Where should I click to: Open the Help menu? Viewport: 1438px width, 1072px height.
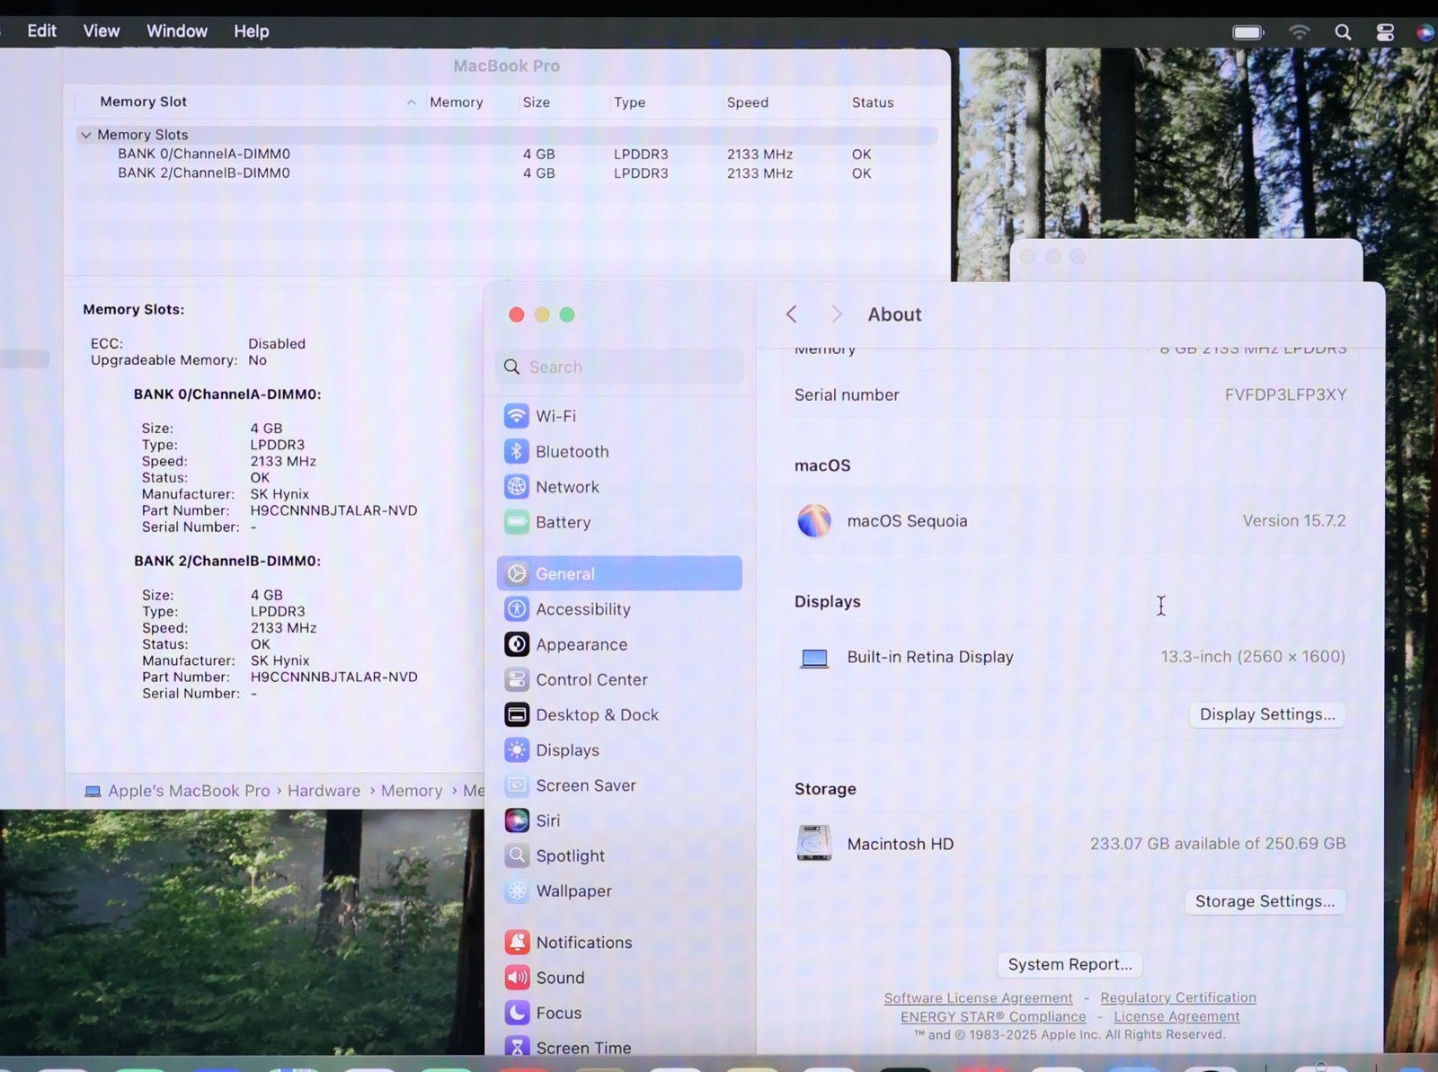tap(252, 31)
